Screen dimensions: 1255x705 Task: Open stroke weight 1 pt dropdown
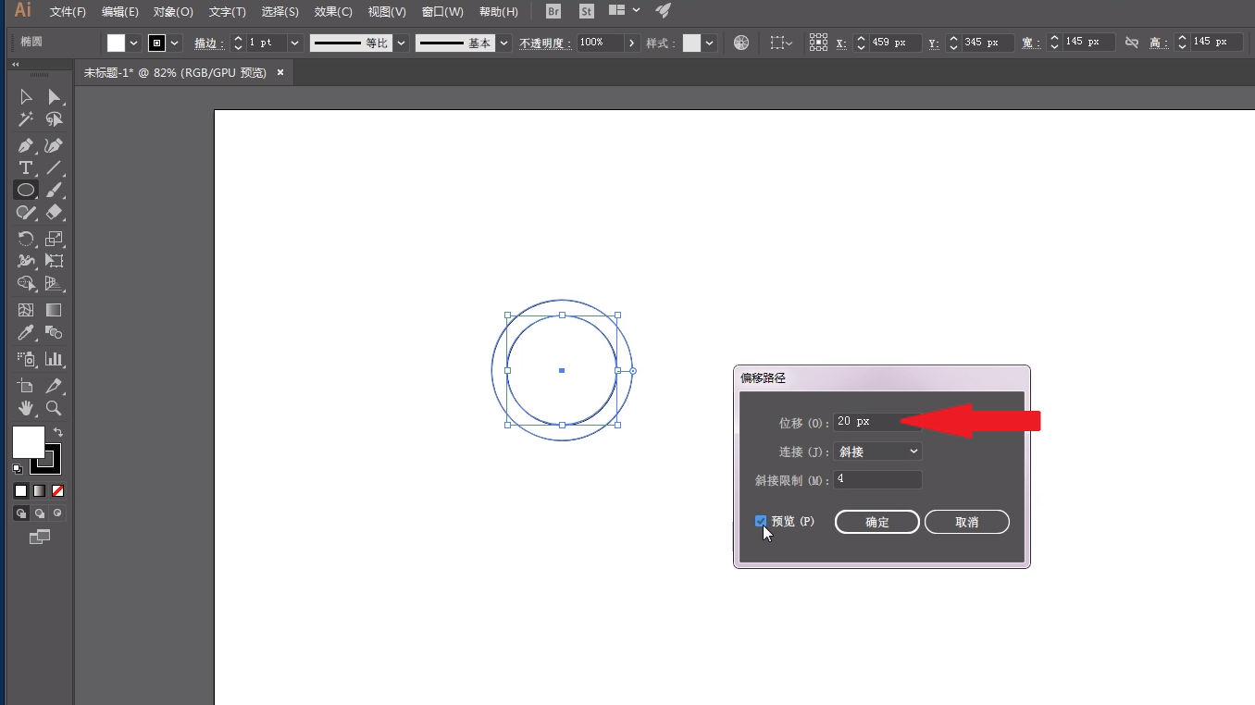pyautogui.click(x=295, y=43)
